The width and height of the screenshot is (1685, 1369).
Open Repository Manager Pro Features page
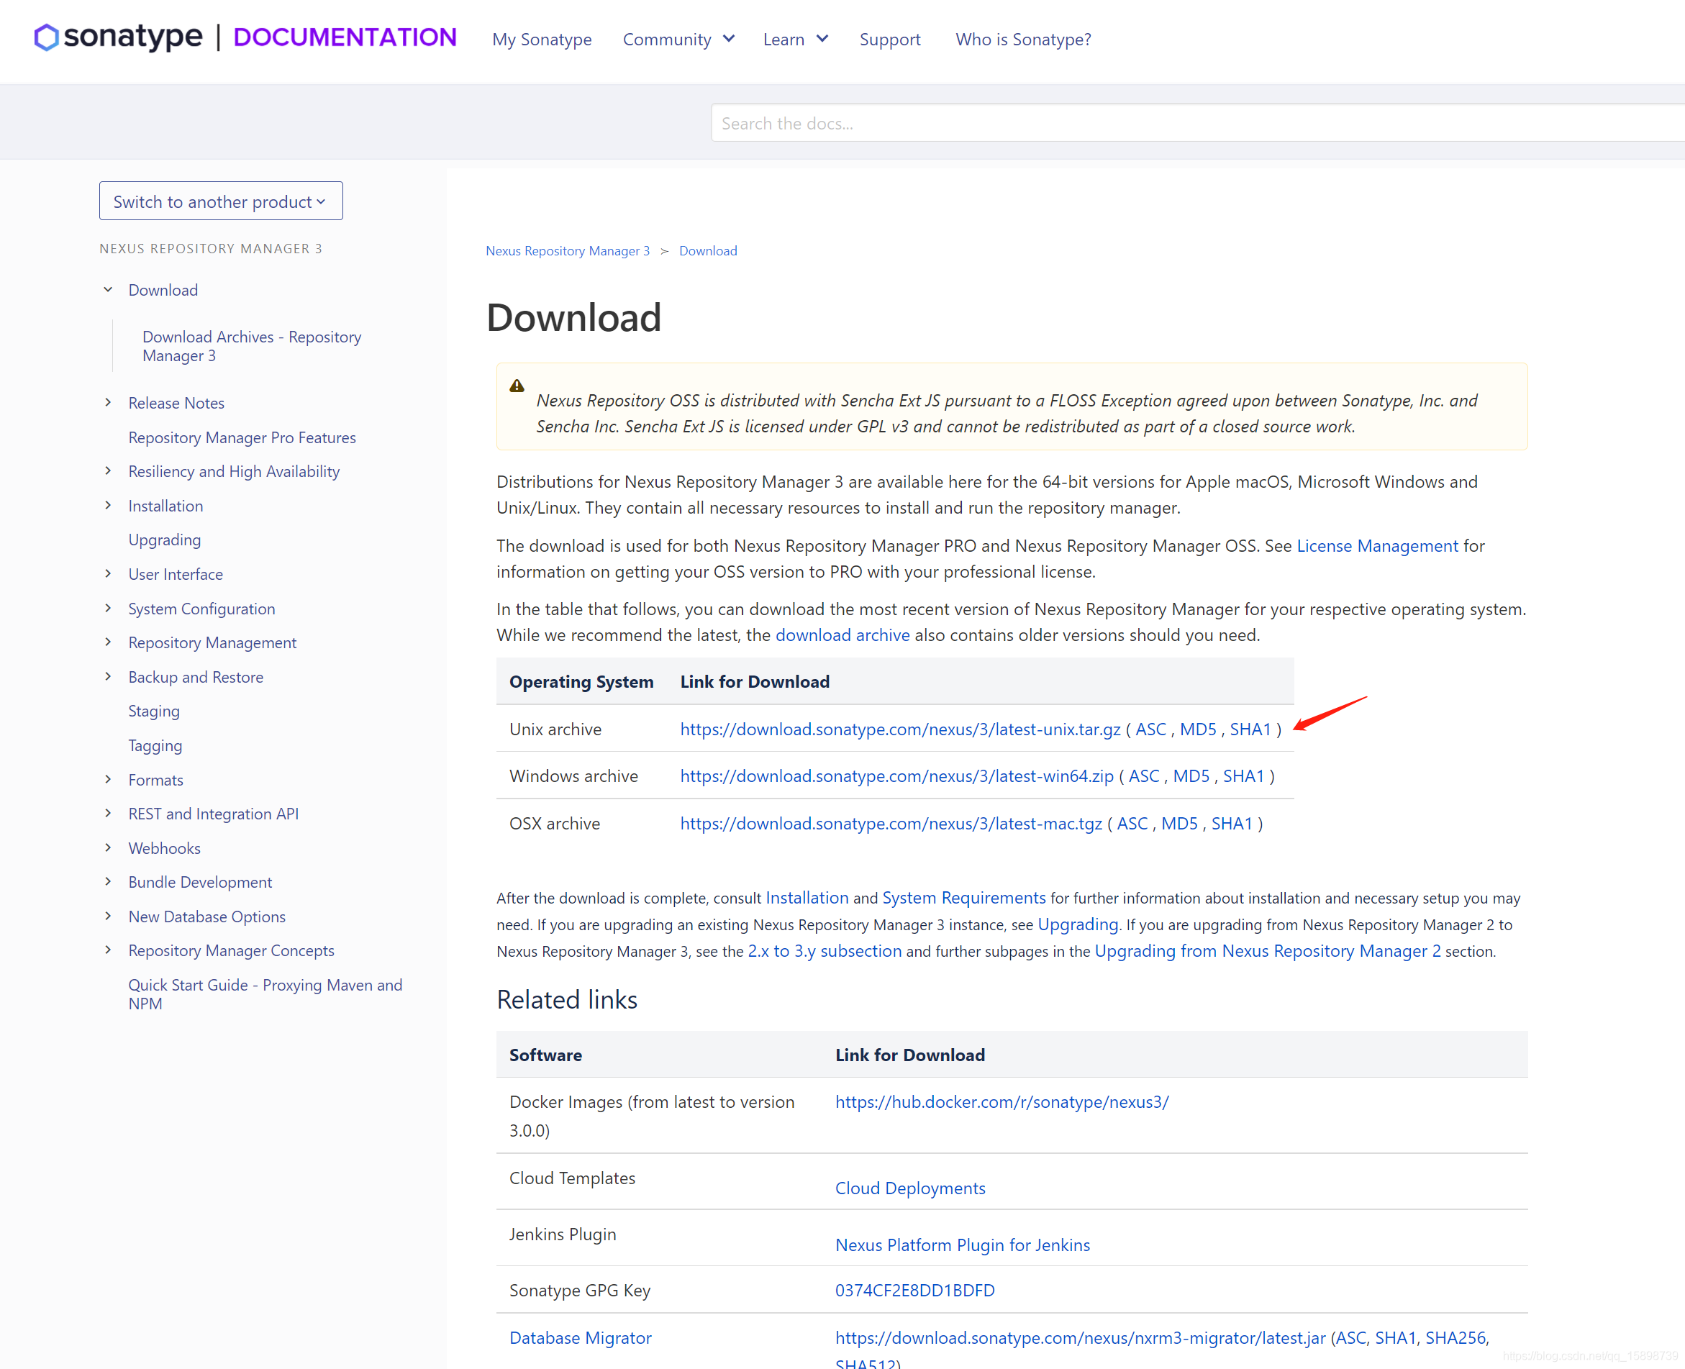coord(242,437)
